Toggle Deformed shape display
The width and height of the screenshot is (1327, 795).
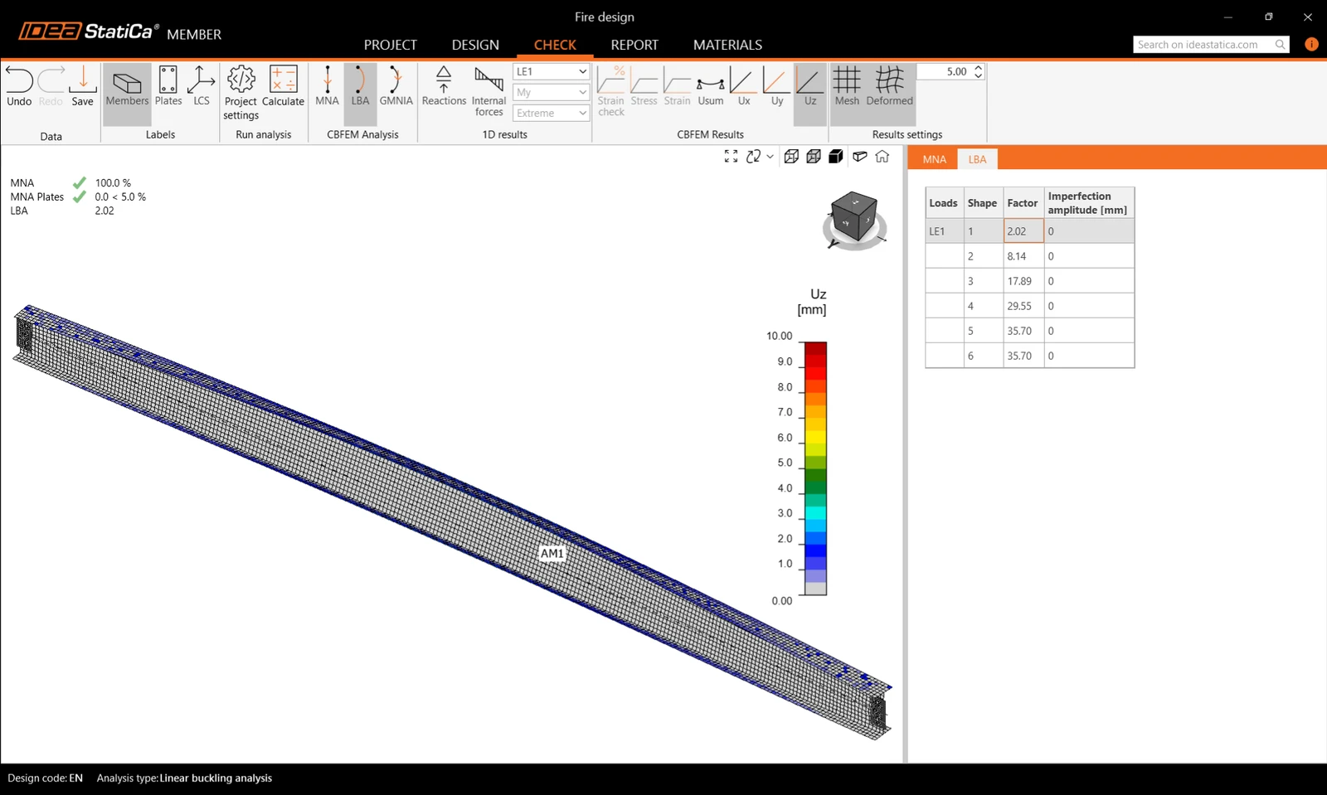(889, 86)
